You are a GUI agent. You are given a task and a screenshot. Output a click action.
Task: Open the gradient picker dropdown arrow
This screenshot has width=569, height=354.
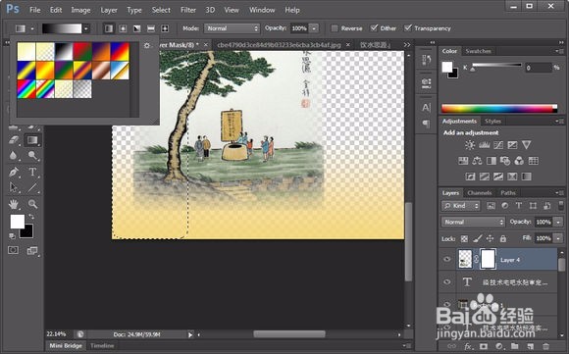click(86, 28)
